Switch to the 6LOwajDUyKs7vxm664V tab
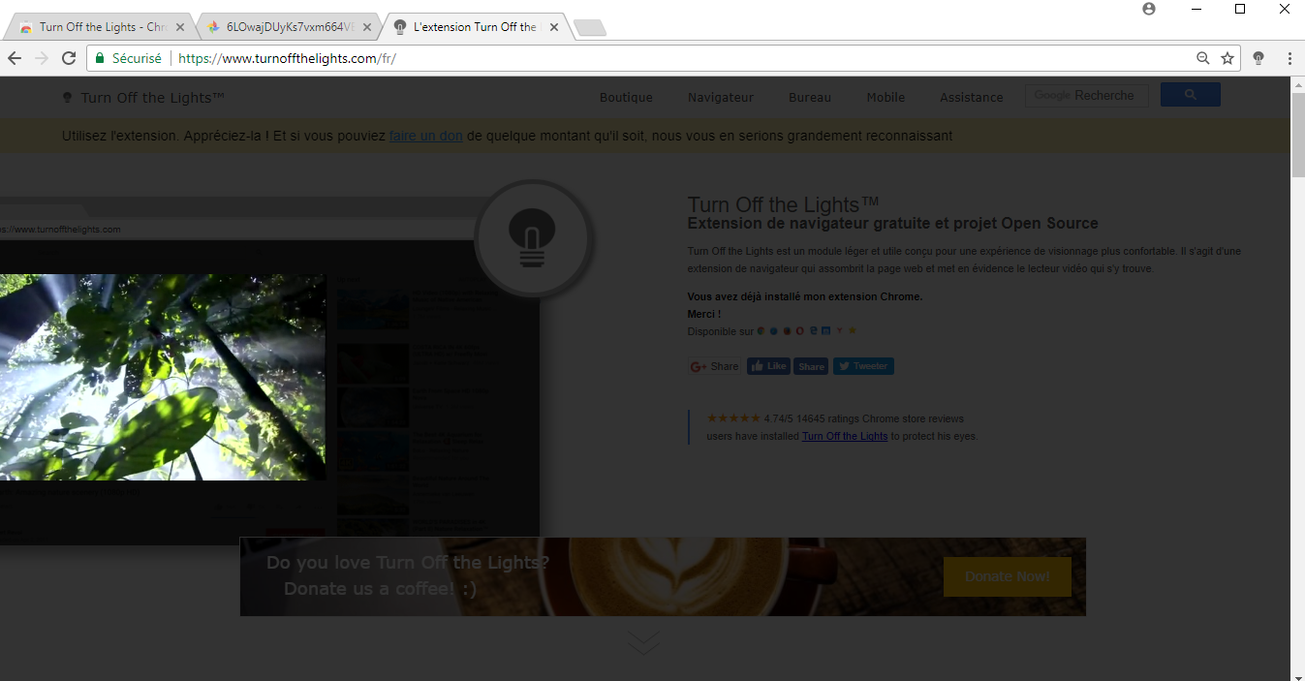Screen dimensions: 1305x681 (289, 27)
